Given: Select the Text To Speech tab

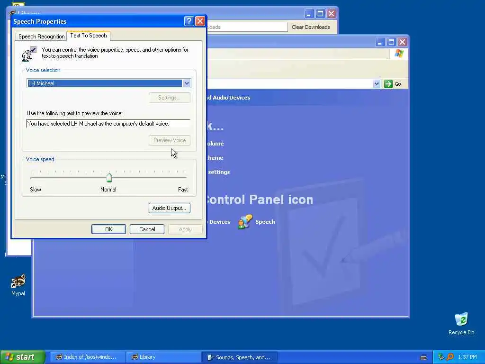Looking at the screenshot, I should click(89, 36).
